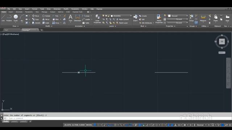Activate the Fillet command
The width and height of the screenshot is (232, 130).
(x=55, y=19)
